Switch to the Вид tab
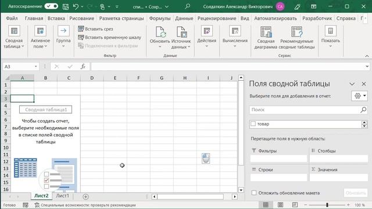This screenshot has height=209, width=372. point(245,18)
